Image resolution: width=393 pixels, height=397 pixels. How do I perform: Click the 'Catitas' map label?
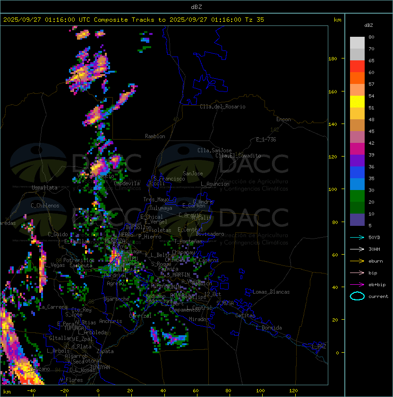click(245, 315)
